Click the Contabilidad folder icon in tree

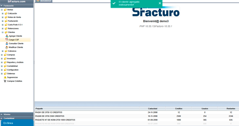click(5, 66)
